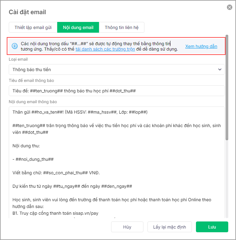Click the blue info icon in the hint banner

[x=14, y=46]
